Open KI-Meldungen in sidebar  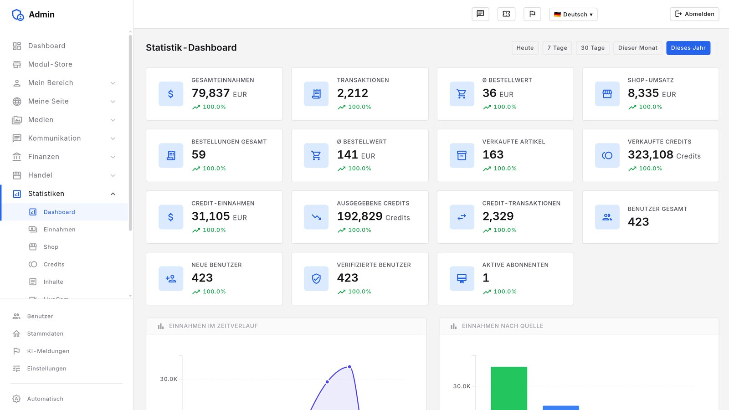pyautogui.click(x=64, y=351)
